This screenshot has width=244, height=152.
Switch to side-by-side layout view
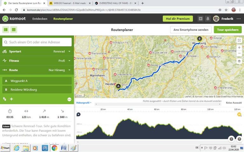click(6, 30)
